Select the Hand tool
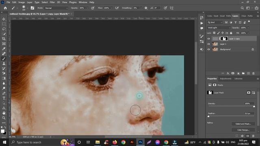The height and width of the screenshot is (146, 260). 4,113
